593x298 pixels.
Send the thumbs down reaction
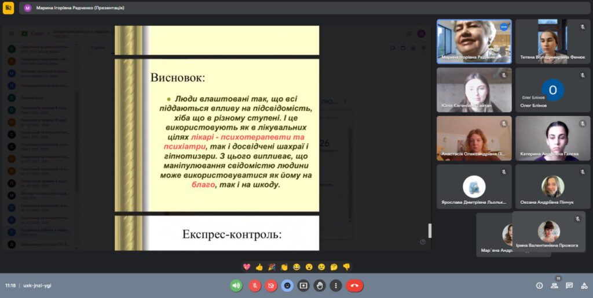tap(346, 267)
